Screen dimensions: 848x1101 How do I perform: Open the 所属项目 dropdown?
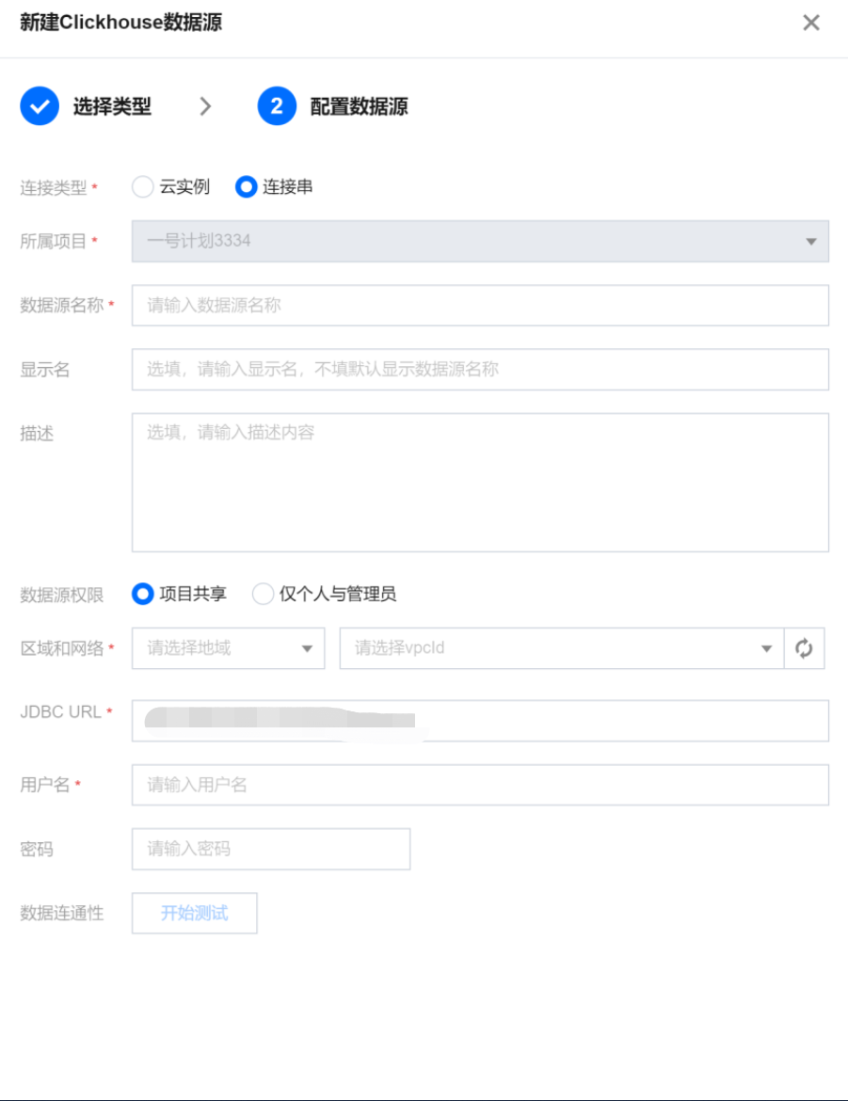point(480,241)
